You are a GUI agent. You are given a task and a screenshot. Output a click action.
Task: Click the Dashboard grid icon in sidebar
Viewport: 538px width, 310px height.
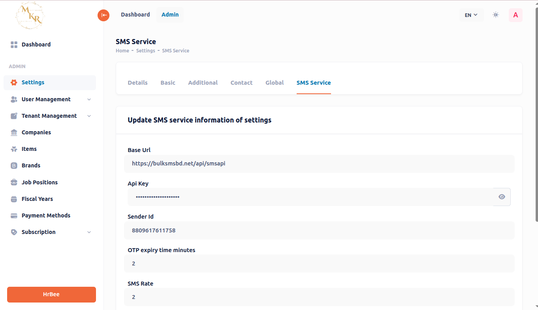tap(14, 45)
